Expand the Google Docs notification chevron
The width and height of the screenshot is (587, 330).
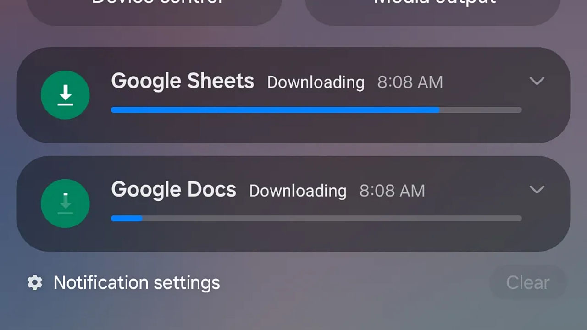click(537, 189)
